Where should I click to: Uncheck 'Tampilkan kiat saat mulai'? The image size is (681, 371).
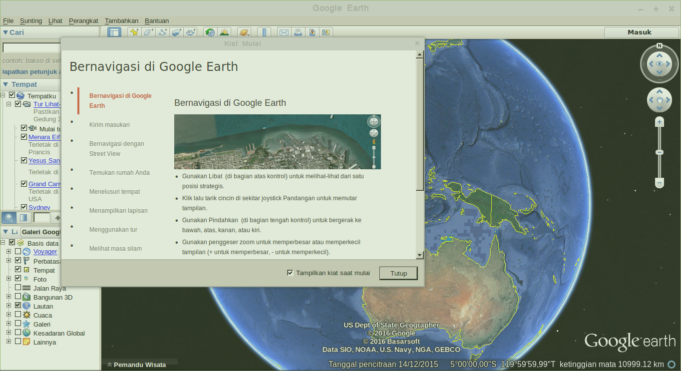[x=290, y=273]
